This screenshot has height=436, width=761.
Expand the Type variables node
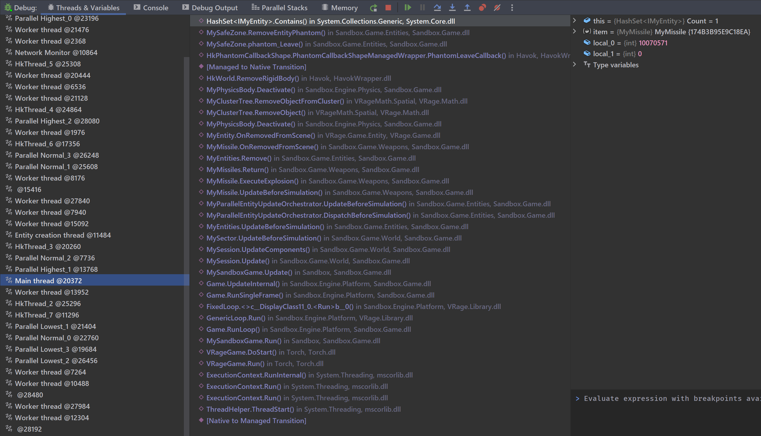(x=574, y=65)
